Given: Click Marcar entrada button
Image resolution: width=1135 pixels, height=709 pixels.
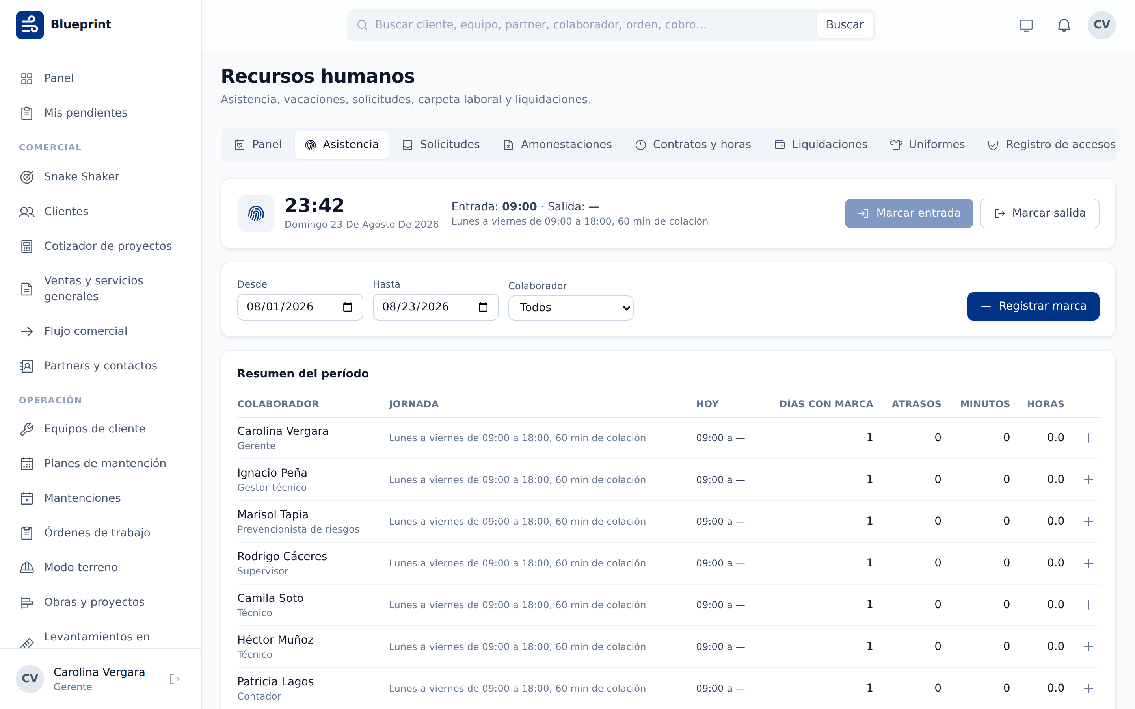Looking at the screenshot, I should pyautogui.click(x=909, y=213).
